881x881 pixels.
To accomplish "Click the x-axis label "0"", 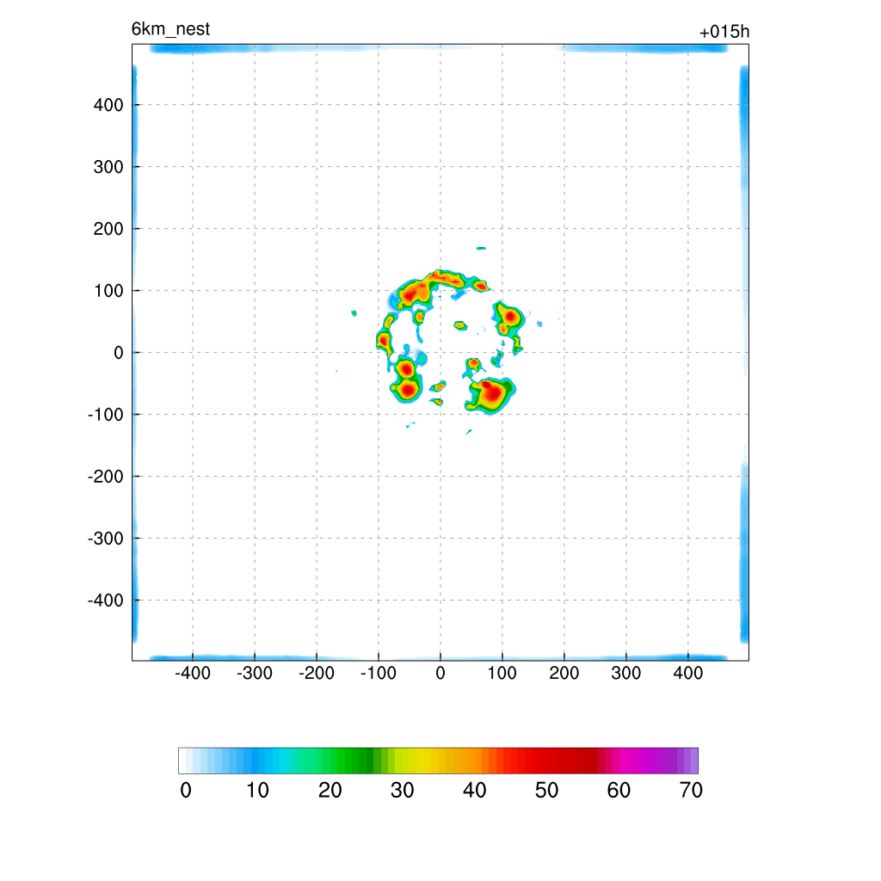I will click(x=440, y=673).
